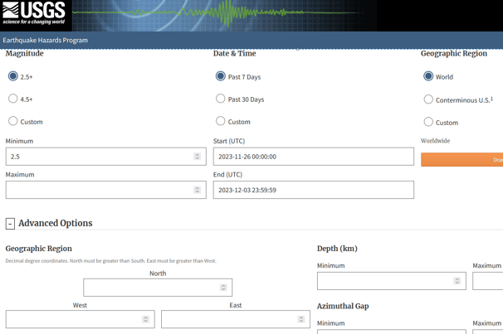Adjust the Minimum magnitude spinner arrows
503x334 pixels.
tap(198, 157)
